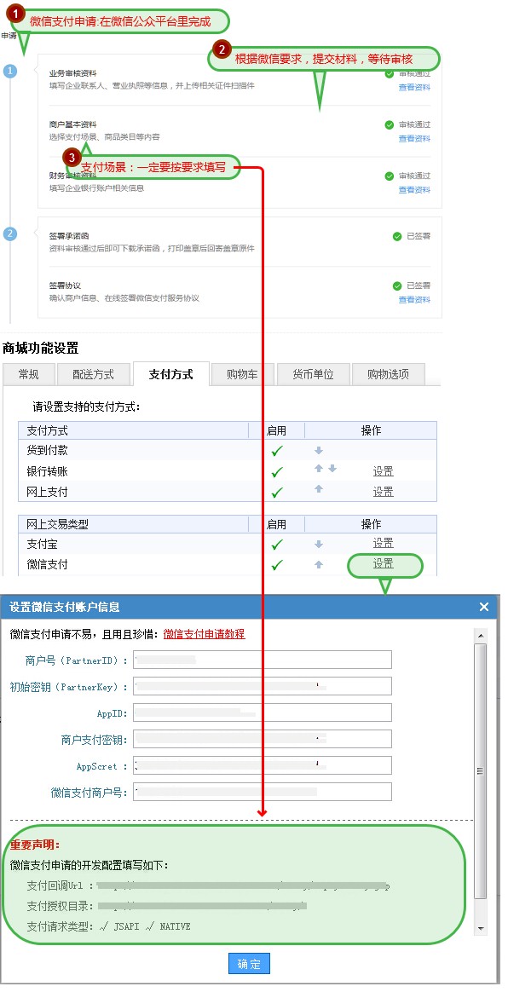Click the down arrow in 银行转账 row
The width and height of the screenshot is (508, 992).
pos(332,469)
